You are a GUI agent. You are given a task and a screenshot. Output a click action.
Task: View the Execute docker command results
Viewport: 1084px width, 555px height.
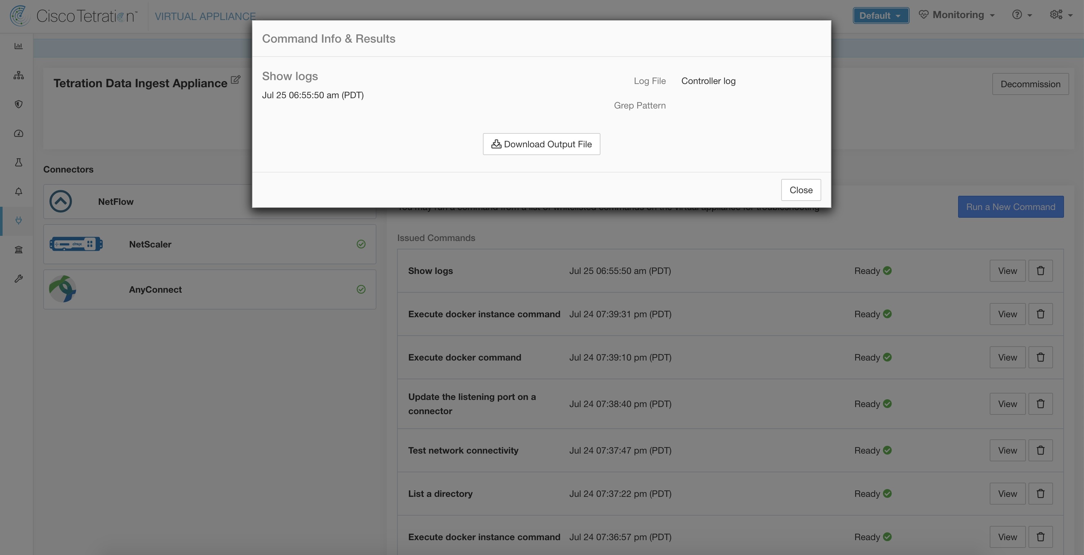click(x=1007, y=357)
